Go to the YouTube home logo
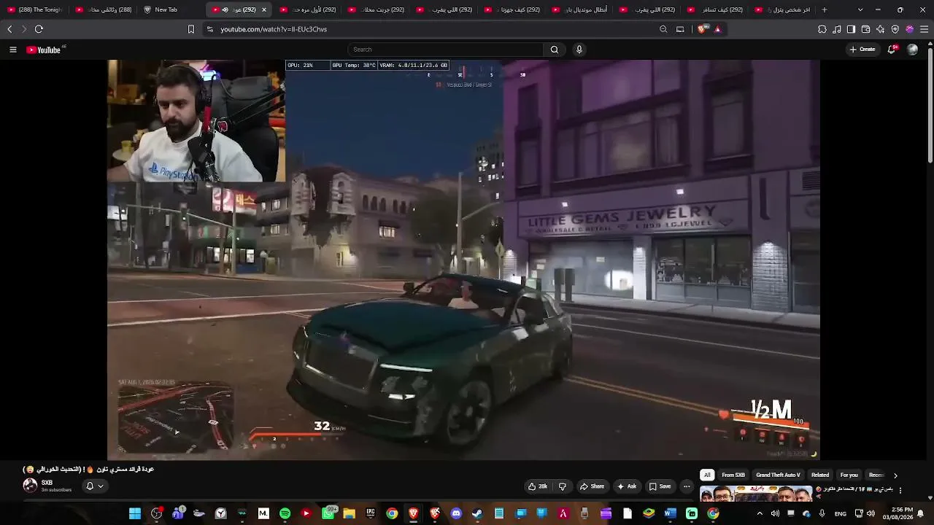The width and height of the screenshot is (934, 525). click(44, 50)
